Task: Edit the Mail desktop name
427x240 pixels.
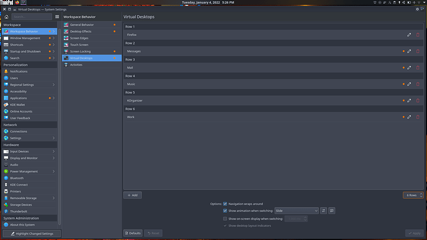Action: coord(409,68)
